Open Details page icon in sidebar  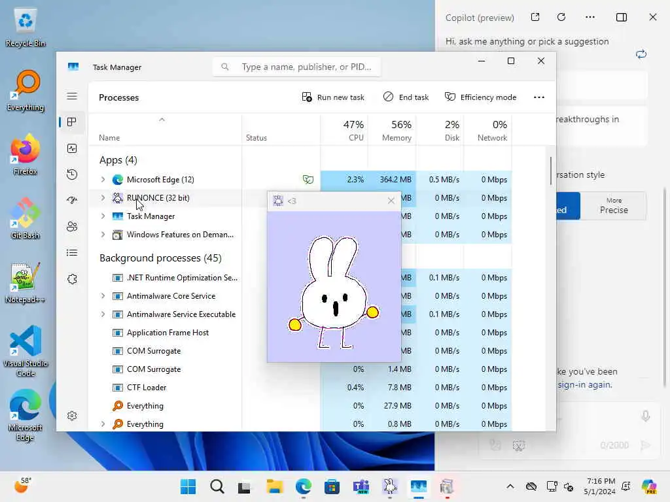[x=72, y=253]
